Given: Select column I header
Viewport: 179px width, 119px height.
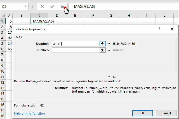Looking at the screenshot, I should coord(147,15).
